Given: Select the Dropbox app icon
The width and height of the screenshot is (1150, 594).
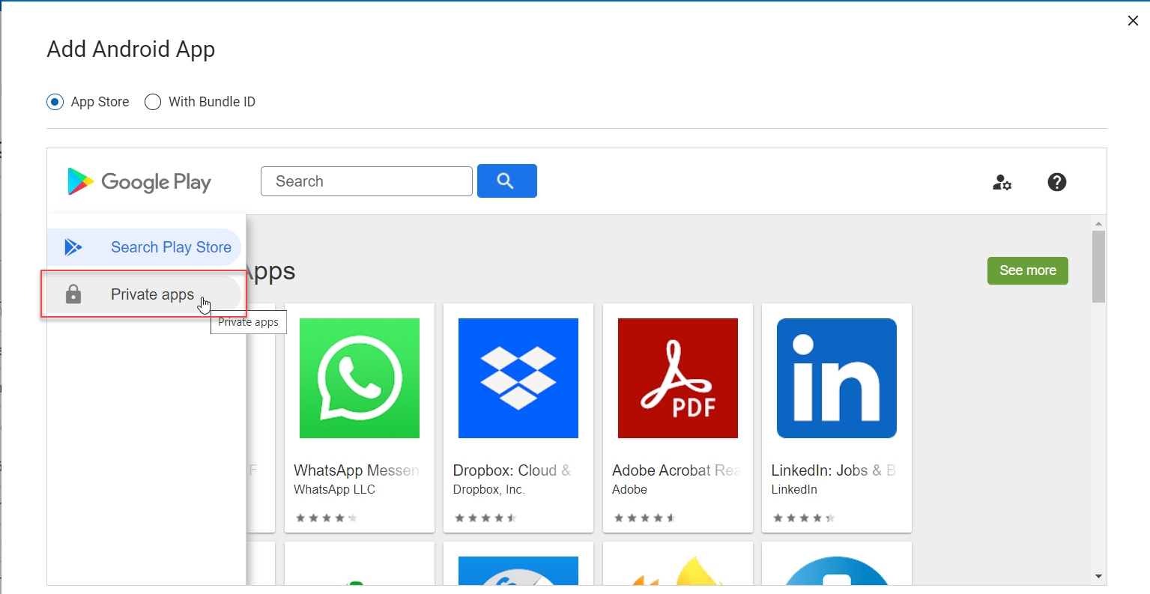Looking at the screenshot, I should [x=518, y=378].
